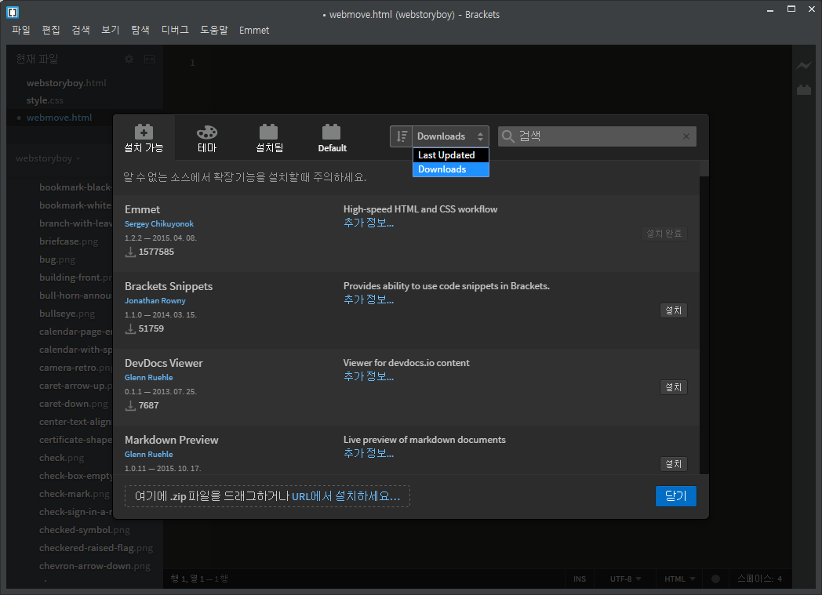822x595 pixels.
Task: Click the extension list scrollbar thumb
Action: pos(704,169)
